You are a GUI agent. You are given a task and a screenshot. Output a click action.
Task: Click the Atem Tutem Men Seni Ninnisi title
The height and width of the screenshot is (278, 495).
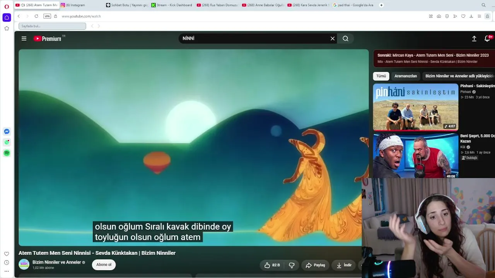click(97, 253)
